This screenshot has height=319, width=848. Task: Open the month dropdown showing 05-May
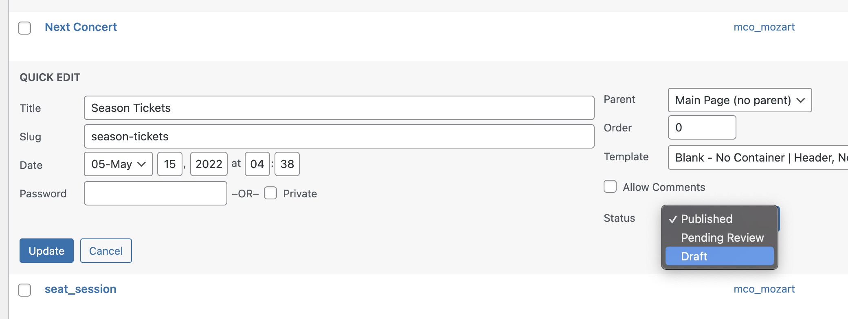[x=118, y=164]
